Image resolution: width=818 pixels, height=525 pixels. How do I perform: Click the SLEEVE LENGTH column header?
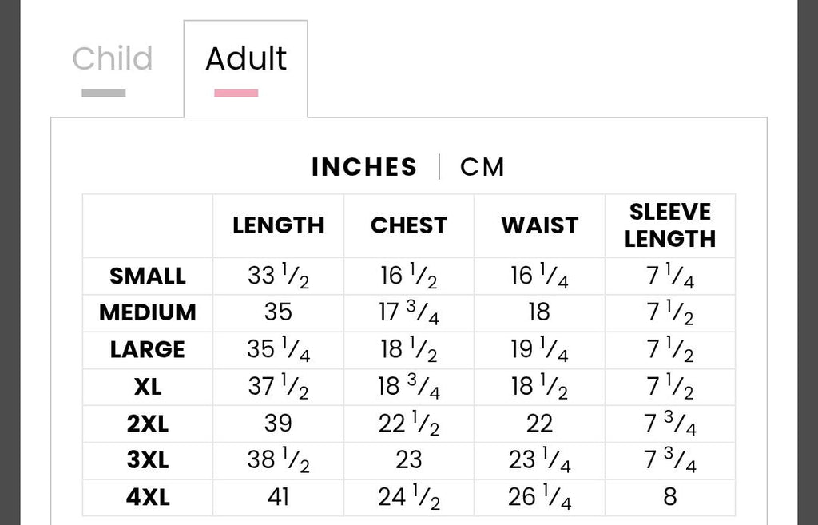click(x=670, y=225)
